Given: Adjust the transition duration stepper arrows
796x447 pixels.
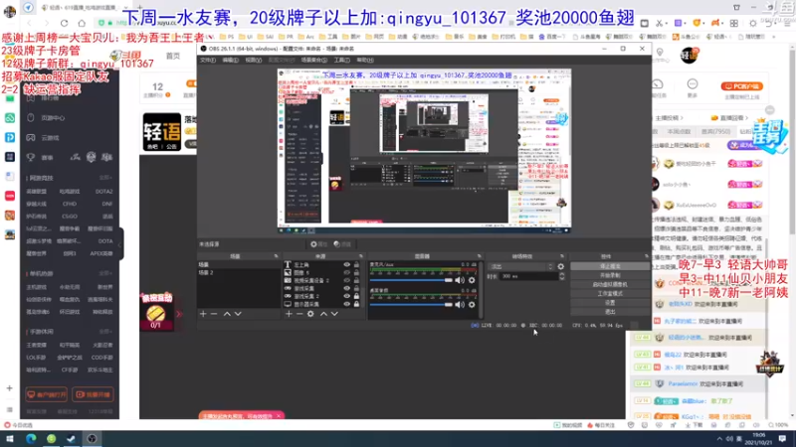Looking at the screenshot, I should [x=561, y=276].
